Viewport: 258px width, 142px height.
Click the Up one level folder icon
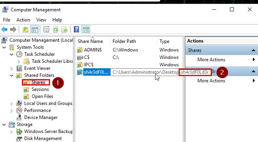(25, 30)
